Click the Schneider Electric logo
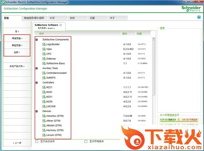The image size is (204, 151). click(x=191, y=9)
